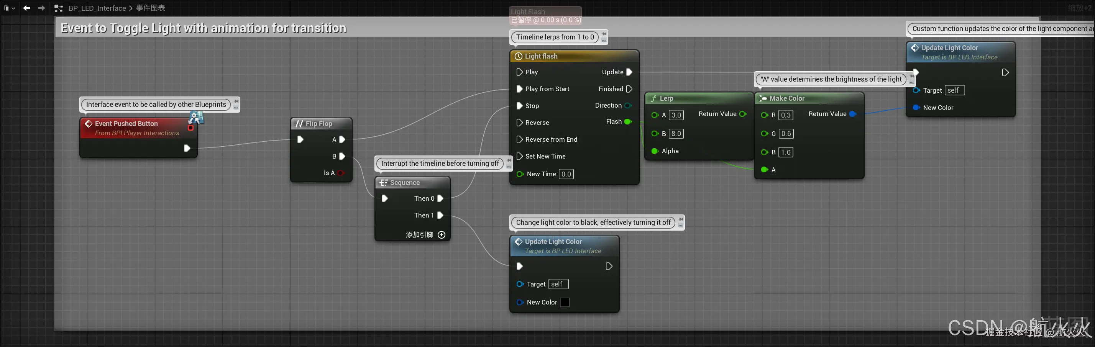This screenshot has width=1095, height=347.
Task: Click the red delegate pin on Event Pushed Button
Action: [190, 128]
